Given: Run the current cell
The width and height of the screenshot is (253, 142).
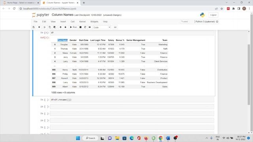Looking at the screenshot, I should point(73,27).
